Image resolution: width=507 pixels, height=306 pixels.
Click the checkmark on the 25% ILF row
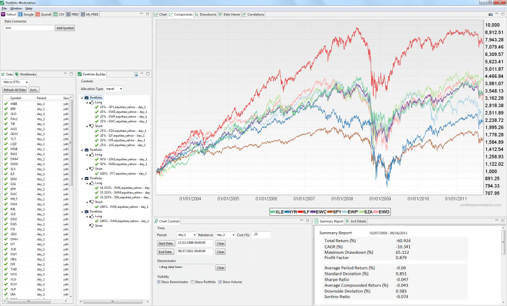97,136
